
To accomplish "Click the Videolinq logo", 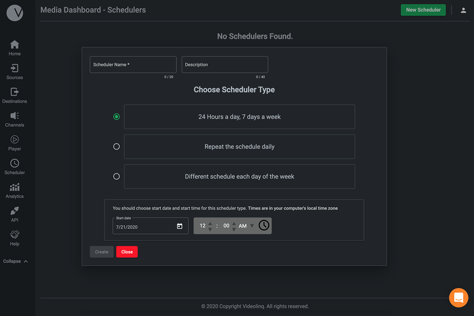I will click(15, 13).
